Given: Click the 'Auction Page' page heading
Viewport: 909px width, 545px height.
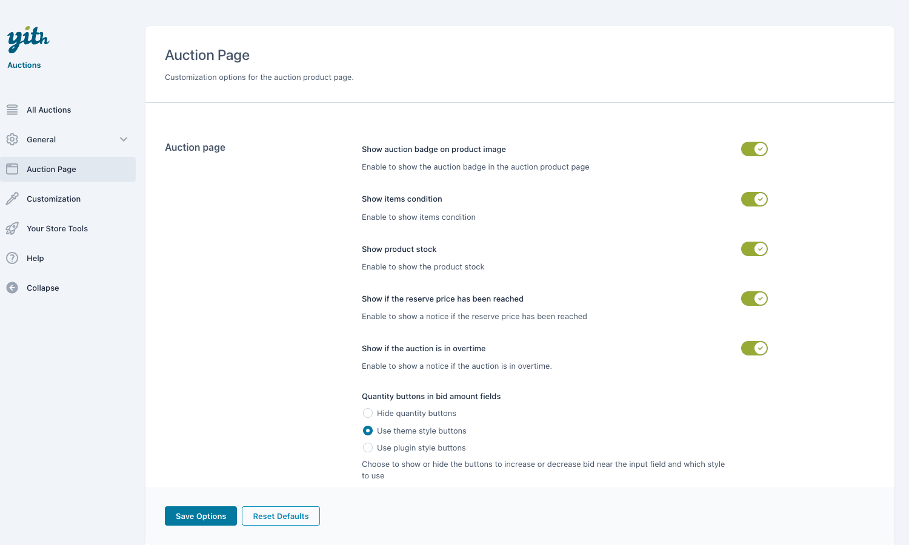Looking at the screenshot, I should 207,55.
